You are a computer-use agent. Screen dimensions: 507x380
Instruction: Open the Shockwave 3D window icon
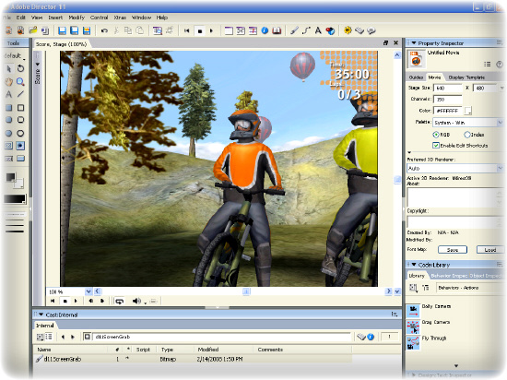(x=330, y=30)
